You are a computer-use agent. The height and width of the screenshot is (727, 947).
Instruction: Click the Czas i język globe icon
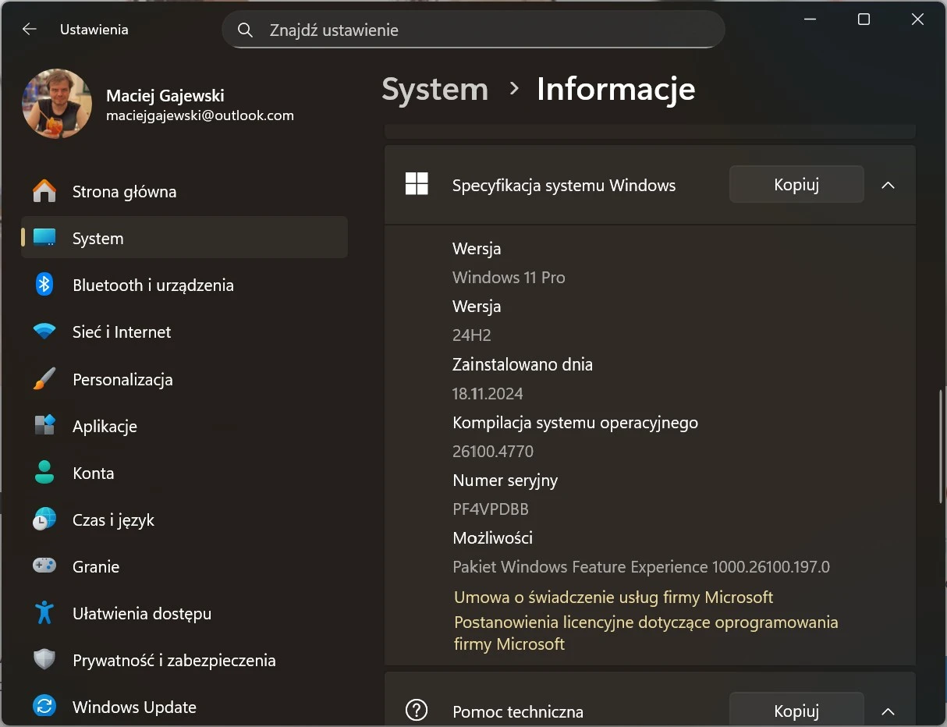44,520
